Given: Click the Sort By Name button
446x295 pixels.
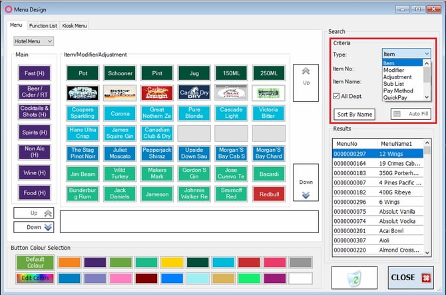Looking at the screenshot, I should [x=354, y=115].
